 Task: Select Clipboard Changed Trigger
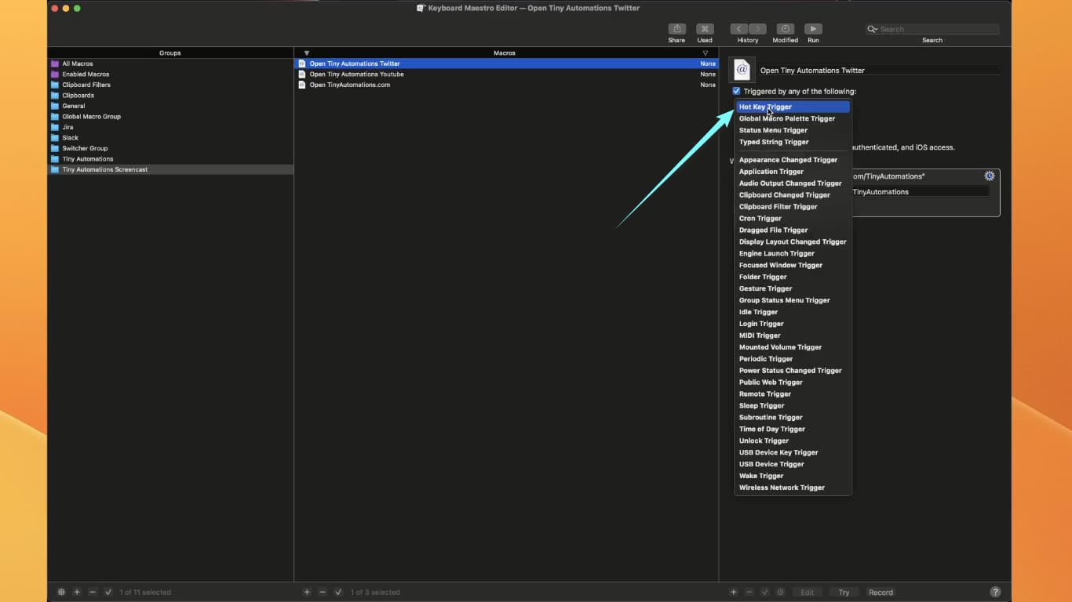[x=793, y=195]
